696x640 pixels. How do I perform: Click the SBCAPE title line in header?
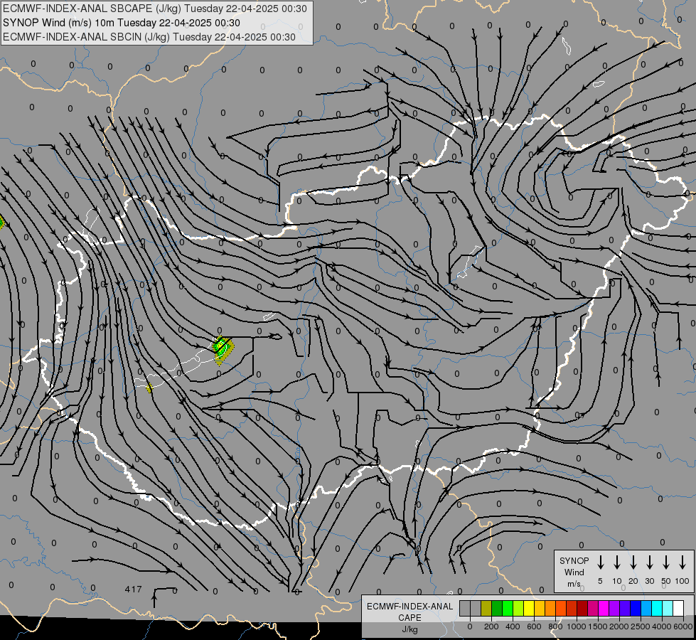tap(154, 9)
